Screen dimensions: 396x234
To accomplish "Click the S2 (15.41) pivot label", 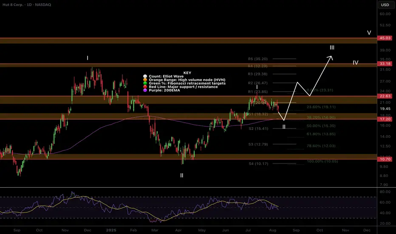I will (258, 128).
